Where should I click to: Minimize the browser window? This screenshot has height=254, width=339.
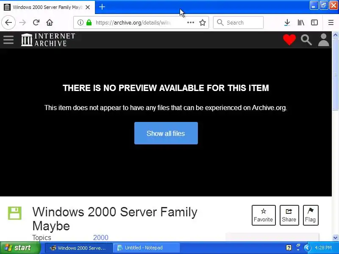coord(314,6)
